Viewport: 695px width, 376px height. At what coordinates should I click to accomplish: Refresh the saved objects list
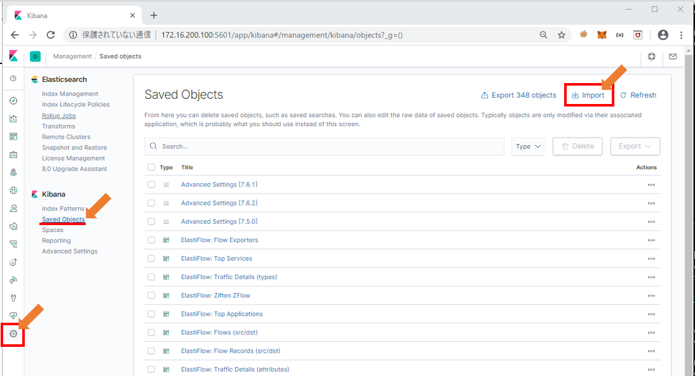pyautogui.click(x=638, y=95)
